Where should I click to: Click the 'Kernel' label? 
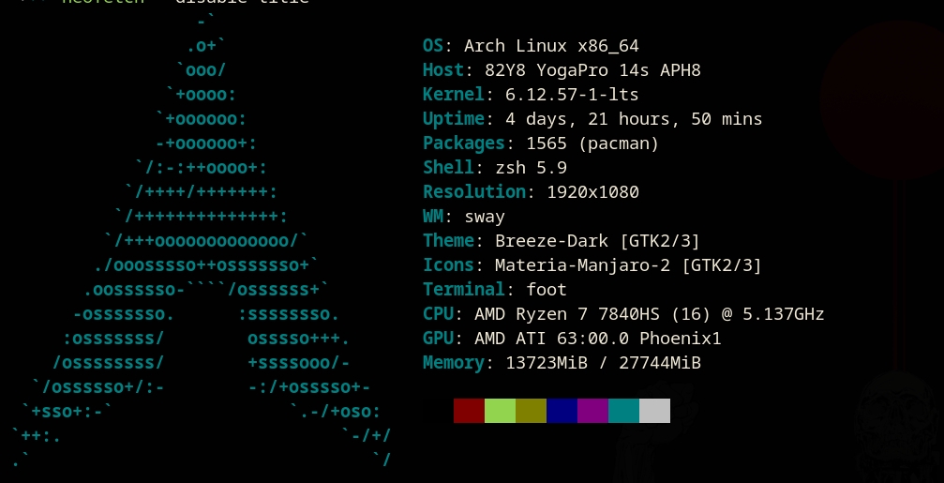pos(454,95)
